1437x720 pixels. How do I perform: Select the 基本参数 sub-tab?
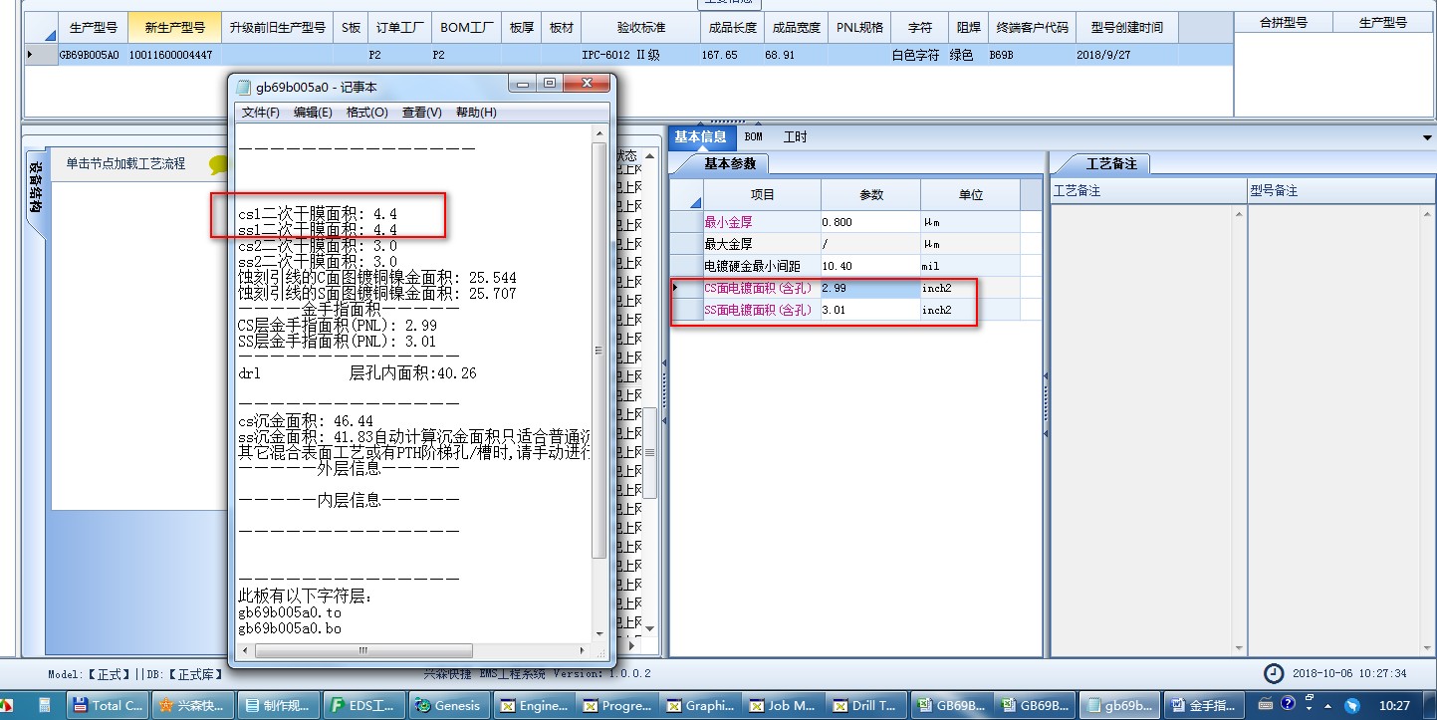point(730,163)
